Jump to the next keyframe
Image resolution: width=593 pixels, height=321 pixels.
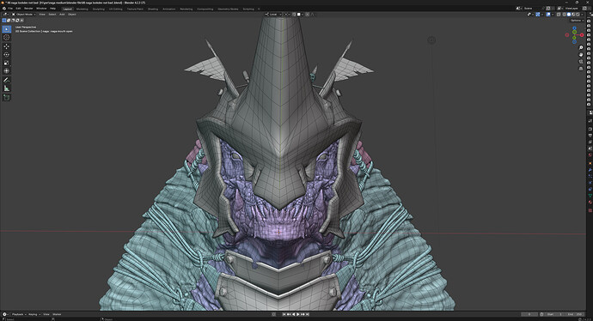[303, 314]
